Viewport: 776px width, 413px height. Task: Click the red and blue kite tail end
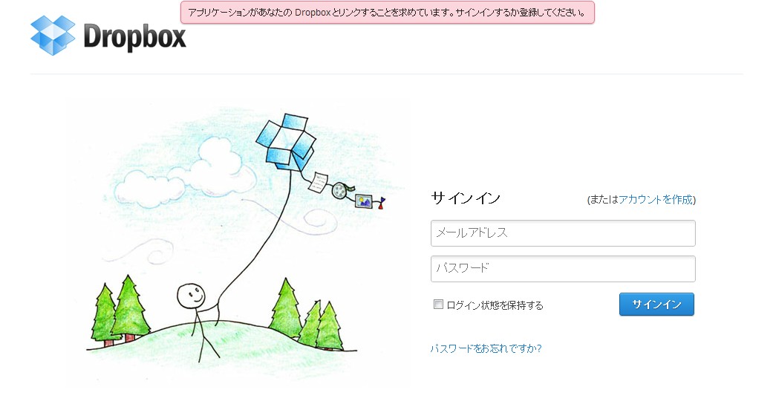tap(381, 203)
